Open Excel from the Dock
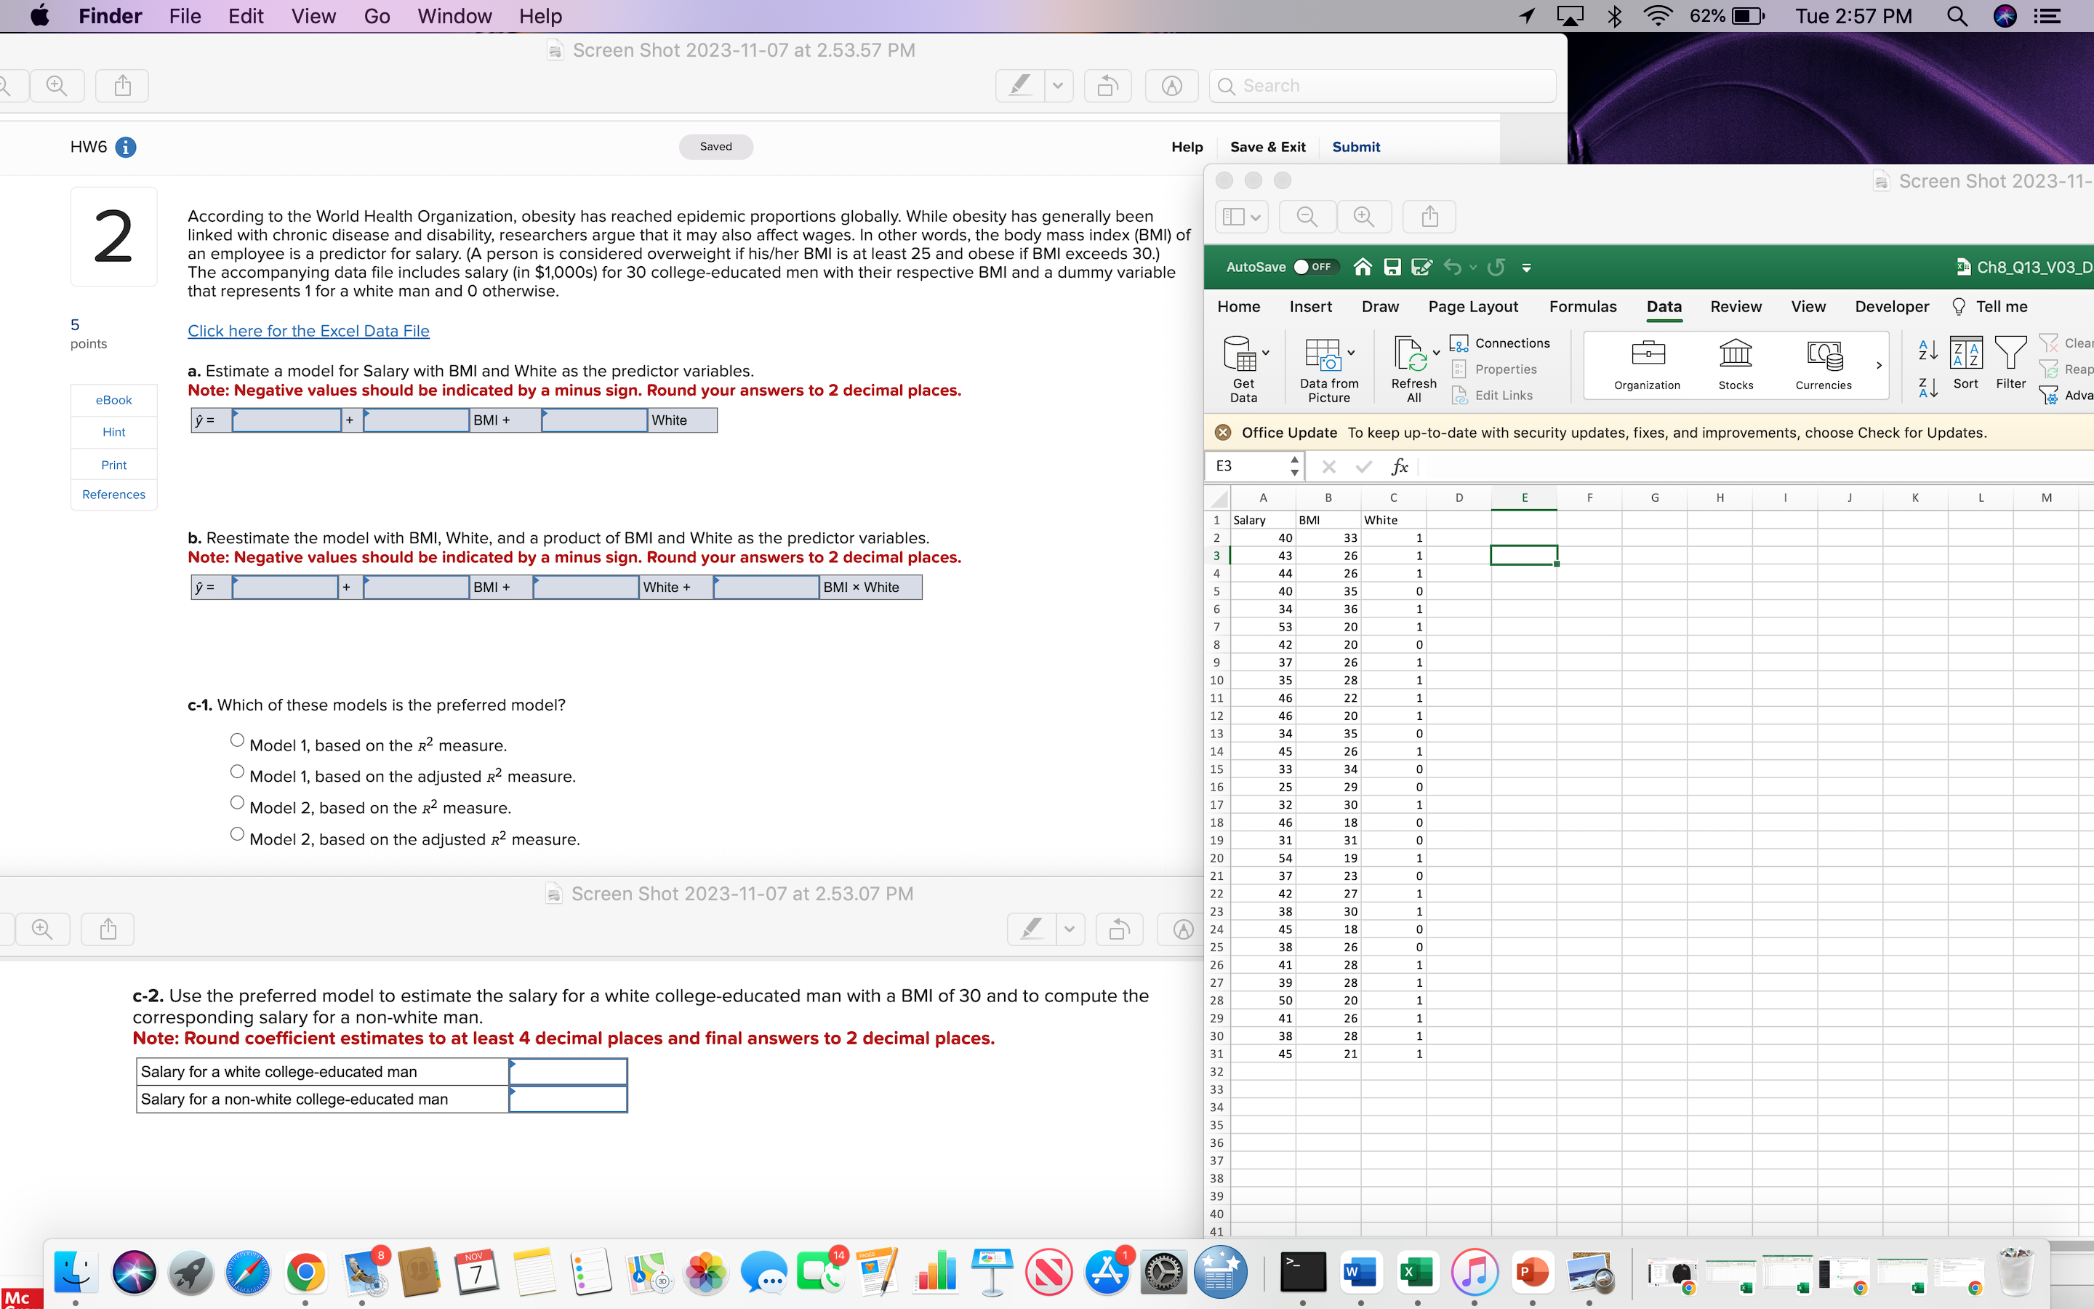The image size is (2094, 1309). point(1416,1272)
